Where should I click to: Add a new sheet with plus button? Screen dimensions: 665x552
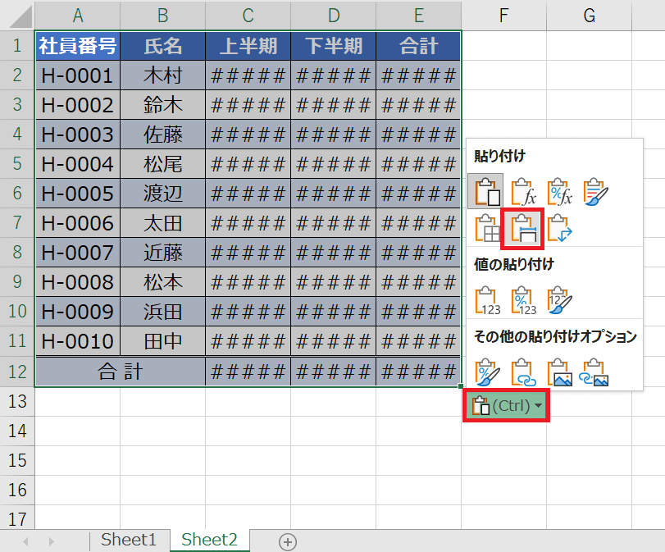pyautogui.click(x=287, y=541)
